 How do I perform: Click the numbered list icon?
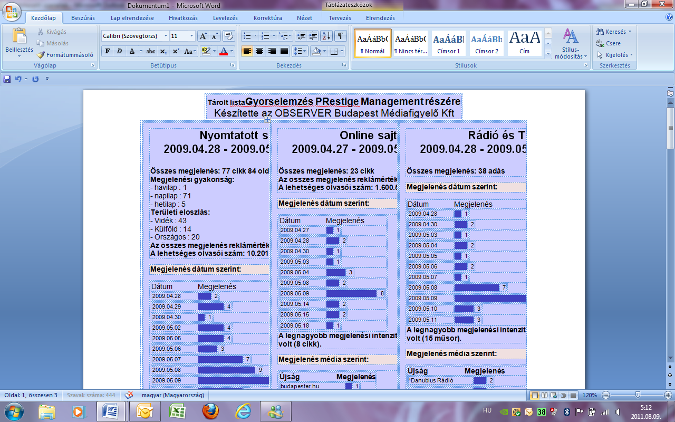coord(265,36)
